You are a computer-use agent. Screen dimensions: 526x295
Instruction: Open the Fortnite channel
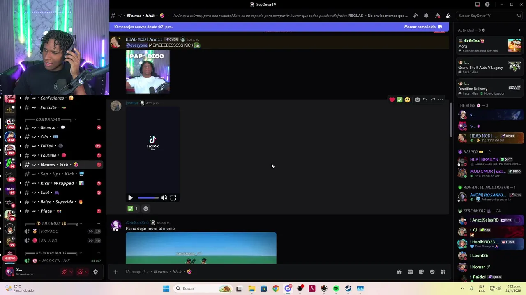(x=62, y=107)
